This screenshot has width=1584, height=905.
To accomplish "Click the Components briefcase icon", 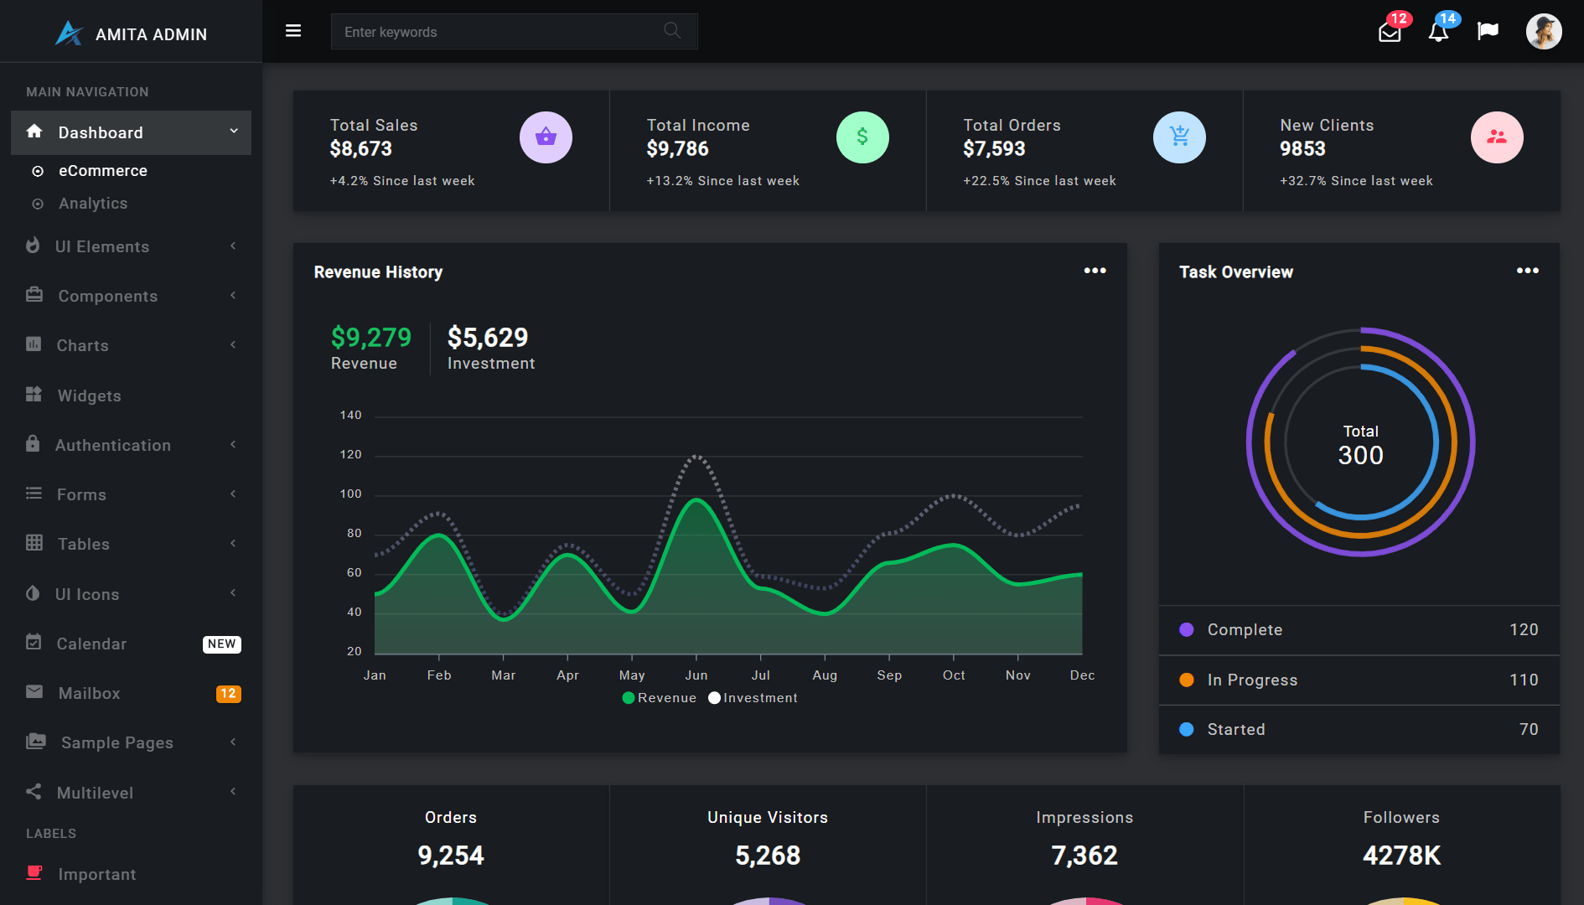I will (34, 295).
